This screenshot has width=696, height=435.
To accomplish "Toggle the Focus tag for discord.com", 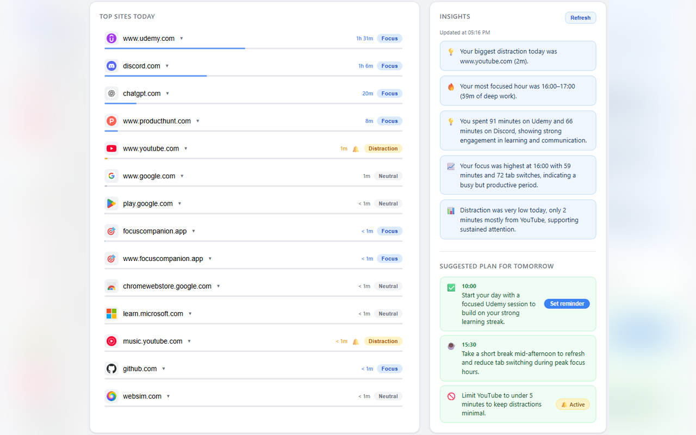I will pyautogui.click(x=389, y=66).
